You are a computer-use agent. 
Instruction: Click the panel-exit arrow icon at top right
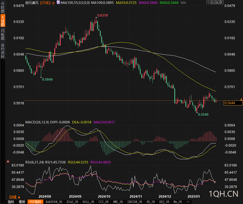(x=221, y=2)
